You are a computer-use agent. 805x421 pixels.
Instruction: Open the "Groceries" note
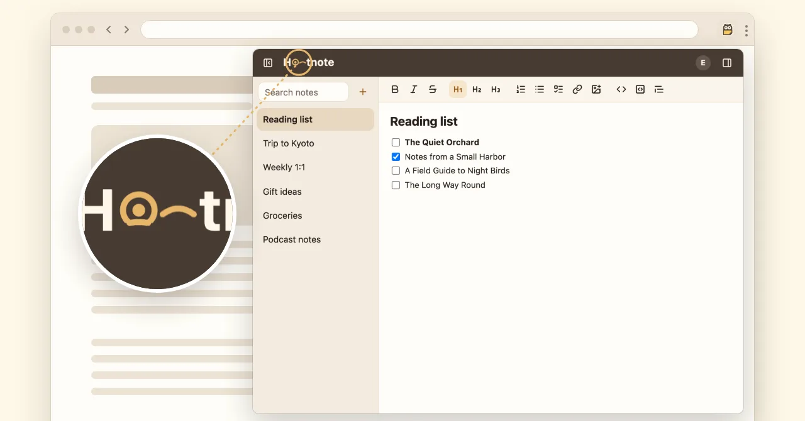315,216
